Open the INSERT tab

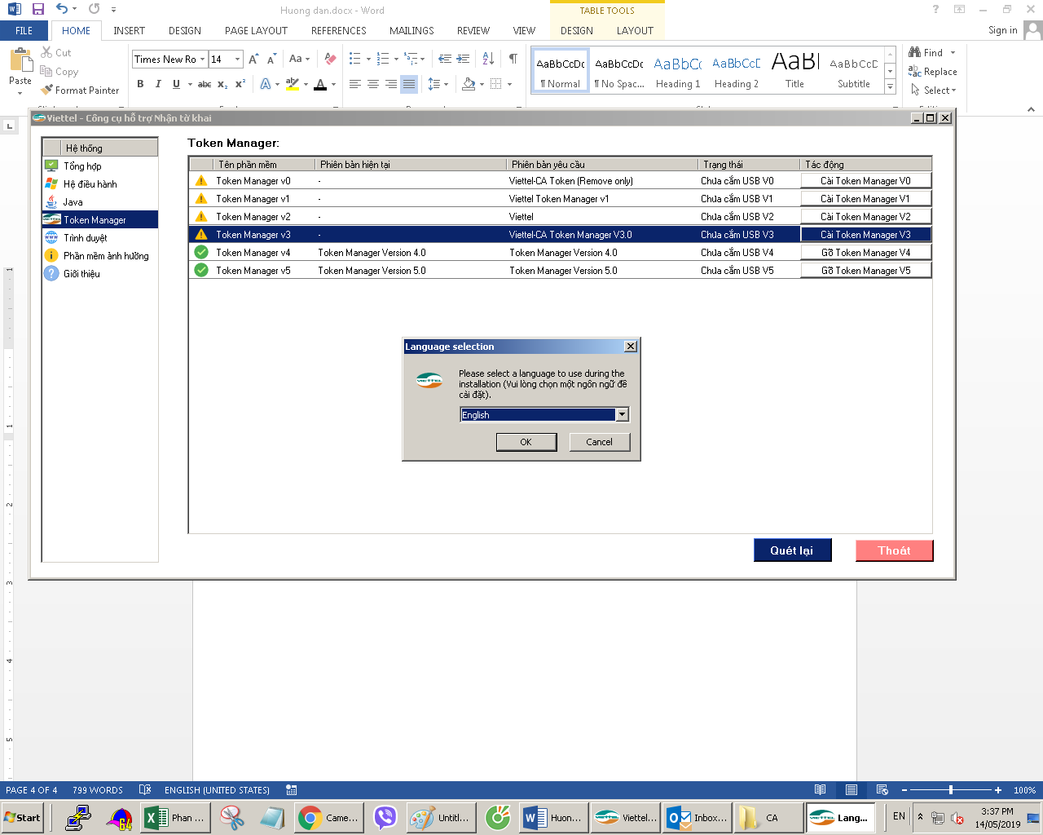[129, 30]
